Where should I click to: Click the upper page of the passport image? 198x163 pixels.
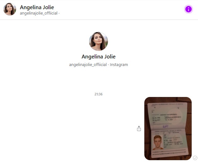tap(167, 116)
